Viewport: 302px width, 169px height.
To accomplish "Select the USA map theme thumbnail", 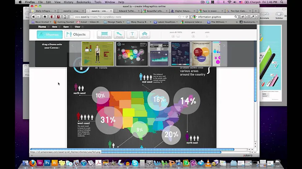I will (x=132, y=54).
